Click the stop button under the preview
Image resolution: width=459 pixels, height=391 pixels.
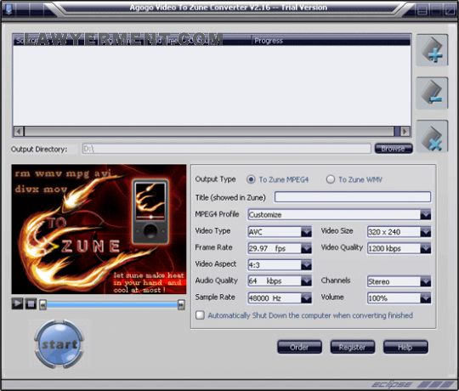tap(31, 303)
